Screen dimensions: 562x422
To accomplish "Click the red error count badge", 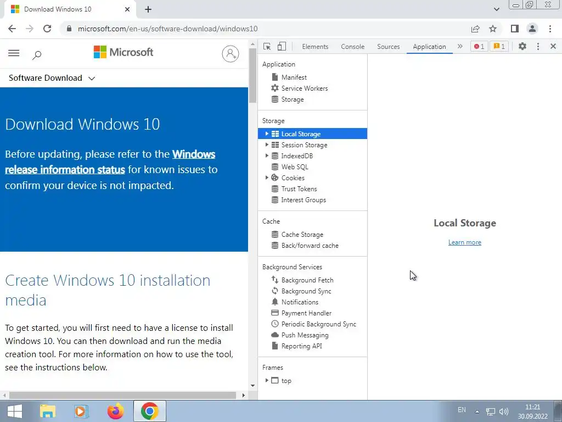I will coord(479,46).
